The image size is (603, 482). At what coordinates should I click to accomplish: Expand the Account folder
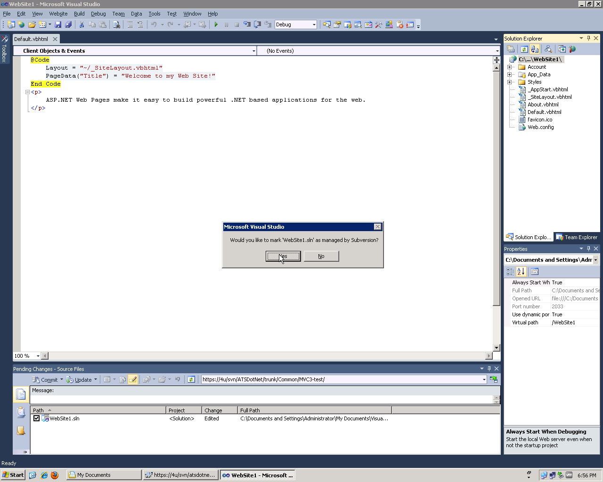point(509,67)
